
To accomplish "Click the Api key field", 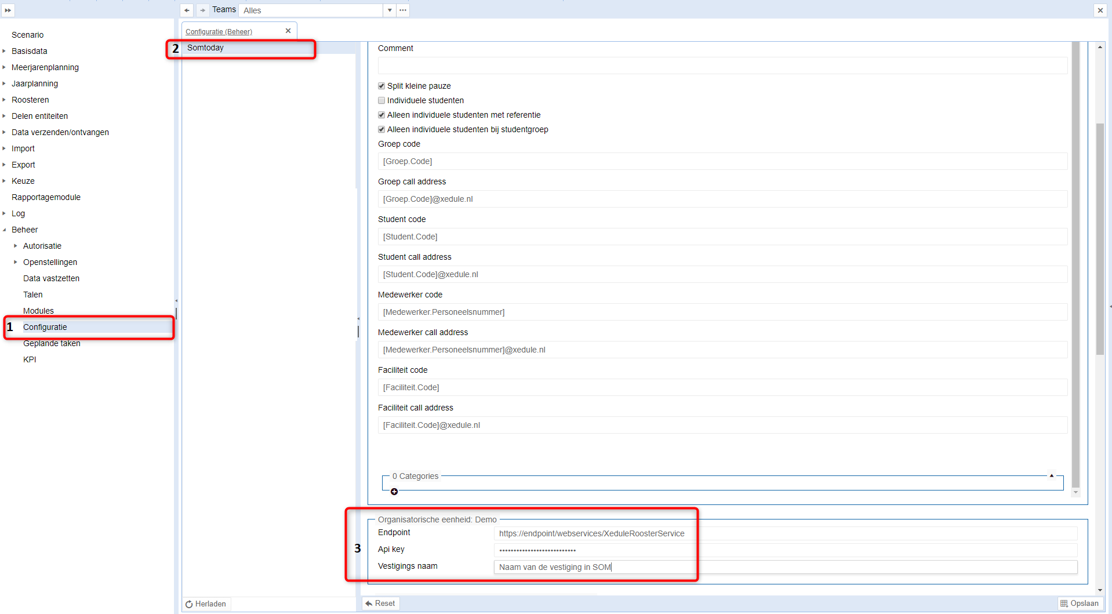I will pyautogui.click(x=786, y=550).
